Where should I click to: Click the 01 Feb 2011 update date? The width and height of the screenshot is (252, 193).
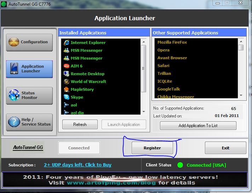click(227, 116)
